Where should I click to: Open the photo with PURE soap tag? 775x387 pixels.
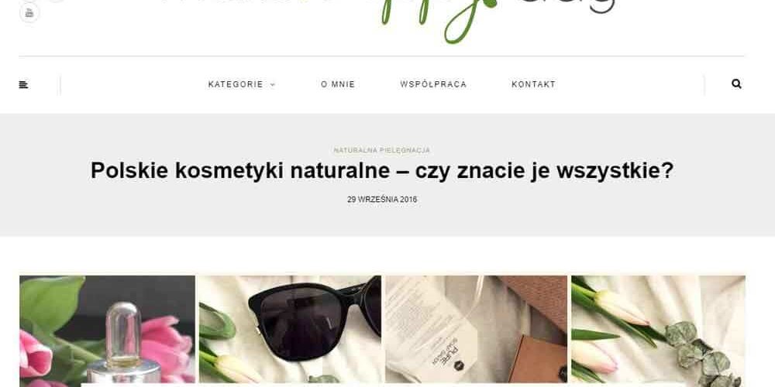[477, 331]
